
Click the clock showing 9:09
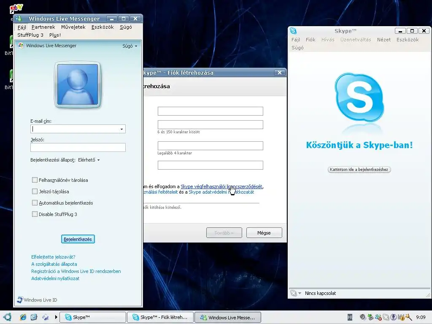(x=421, y=317)
